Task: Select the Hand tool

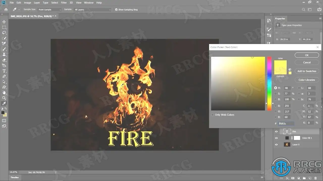Action: pos(4,93)
